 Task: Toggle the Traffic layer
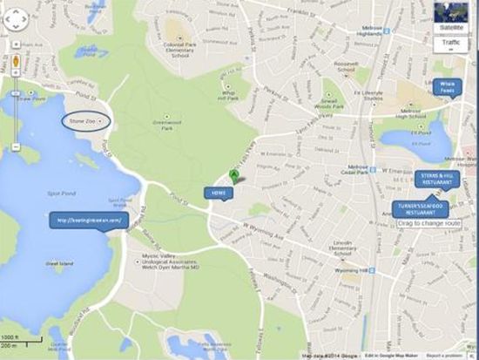click(x=451, y=44)
